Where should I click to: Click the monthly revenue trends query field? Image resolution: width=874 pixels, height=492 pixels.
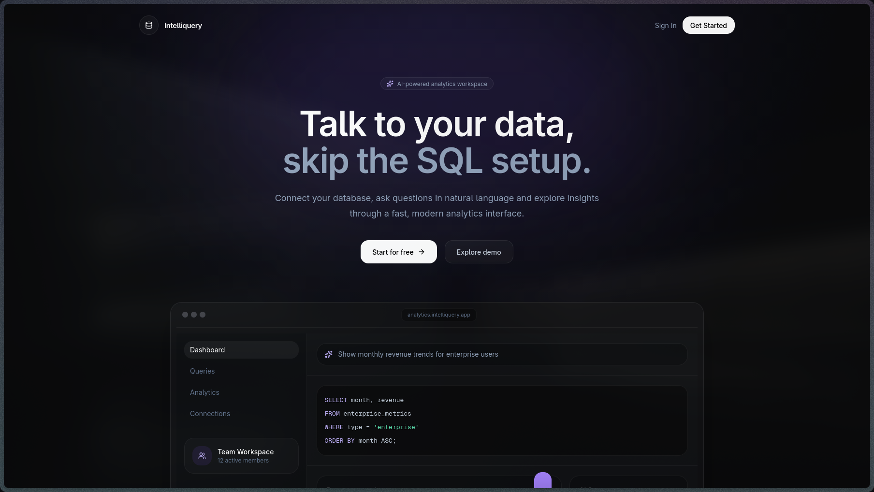502,354
